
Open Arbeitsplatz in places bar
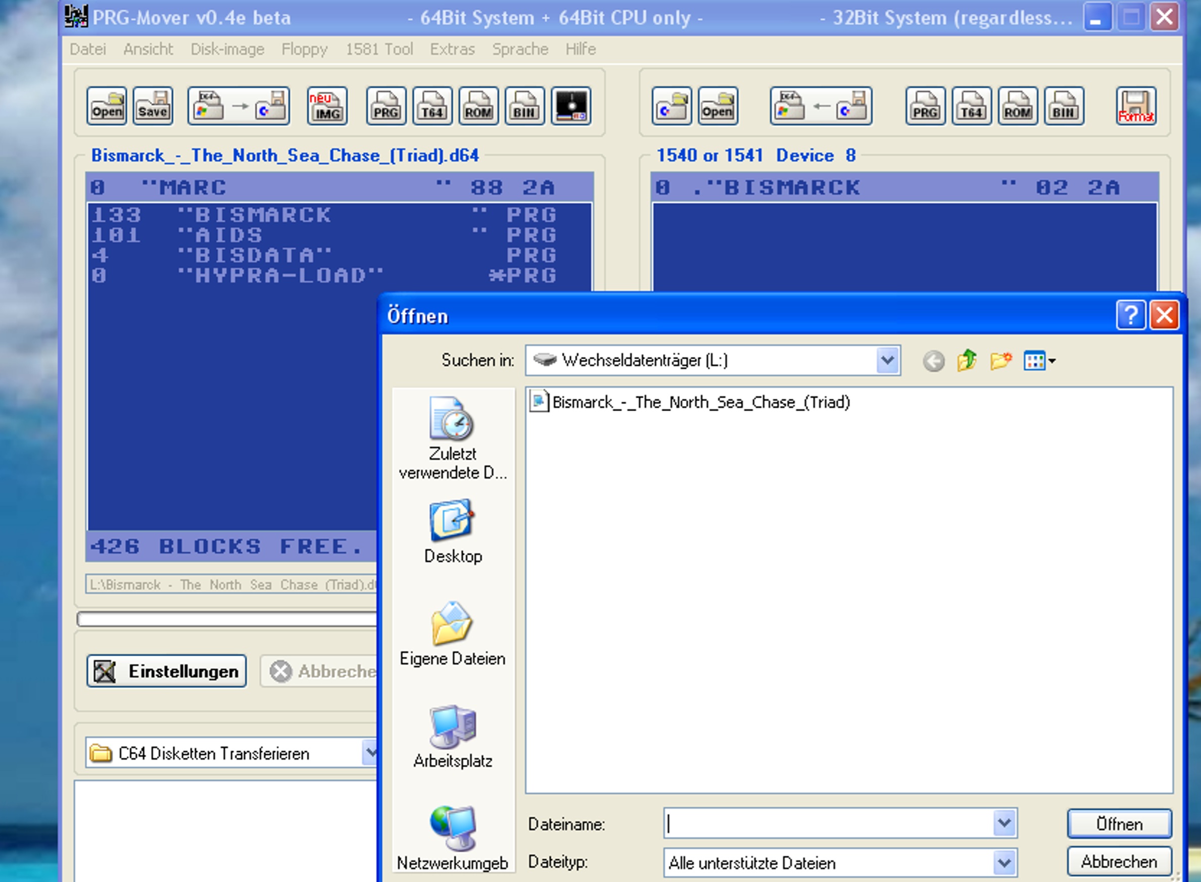pos(452,737)
